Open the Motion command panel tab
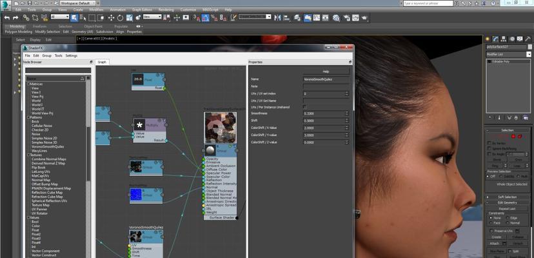Screen dimensions: 534x258 [x=512, y=39]
